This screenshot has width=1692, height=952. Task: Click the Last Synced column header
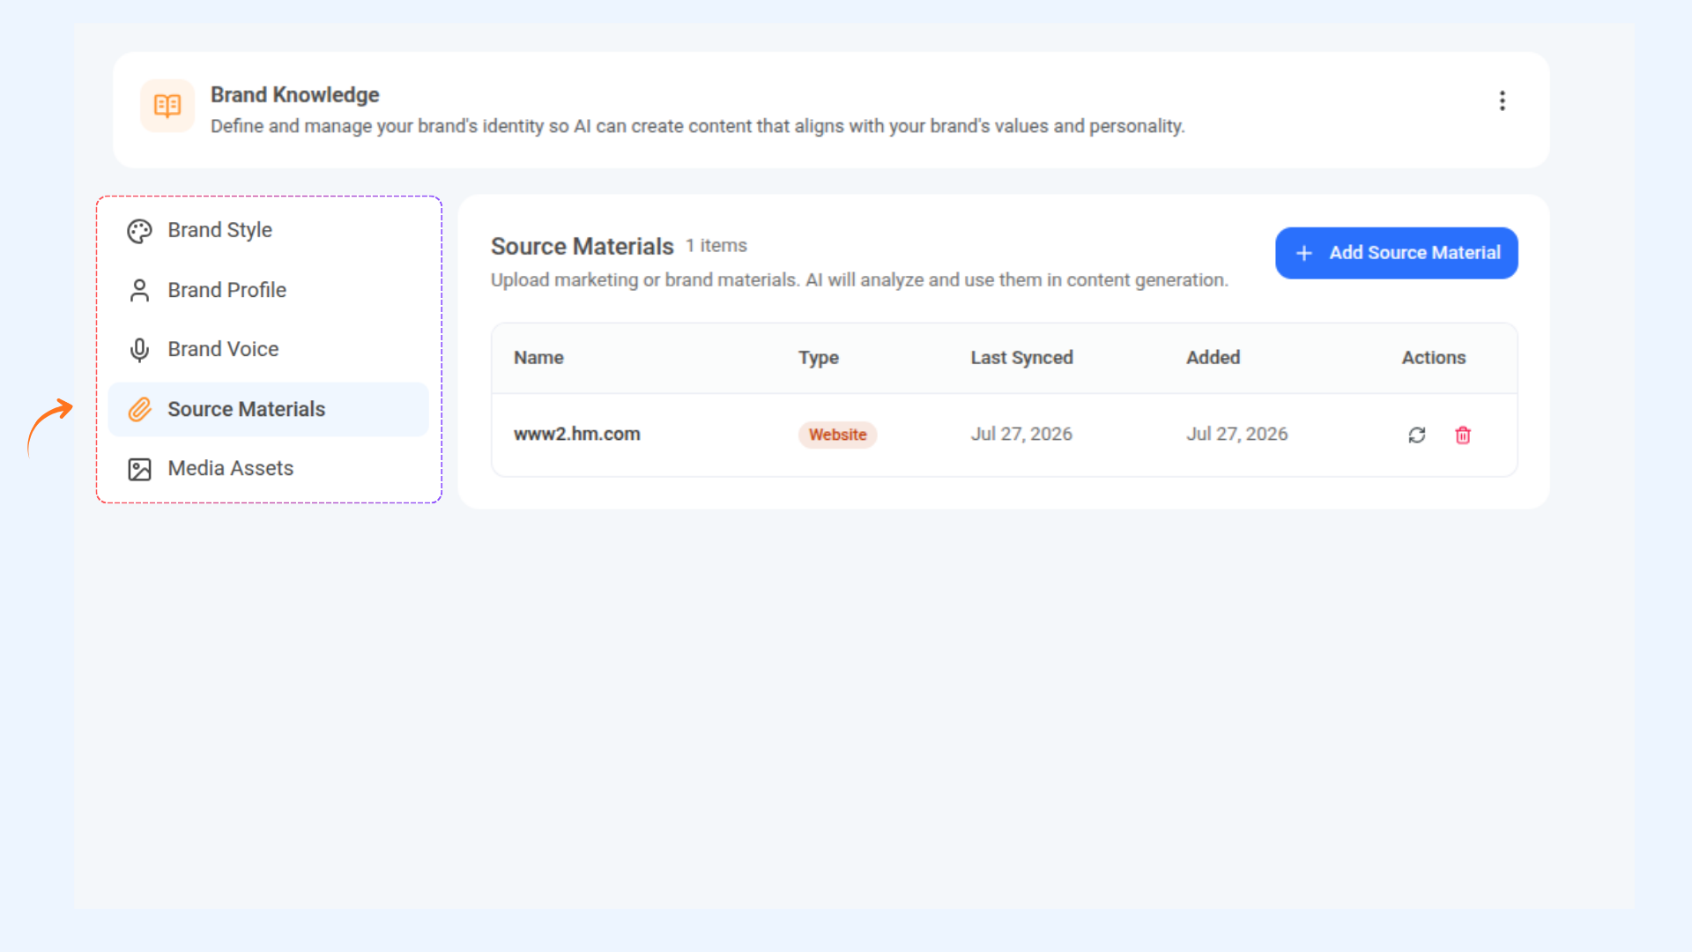point(1021,358)
